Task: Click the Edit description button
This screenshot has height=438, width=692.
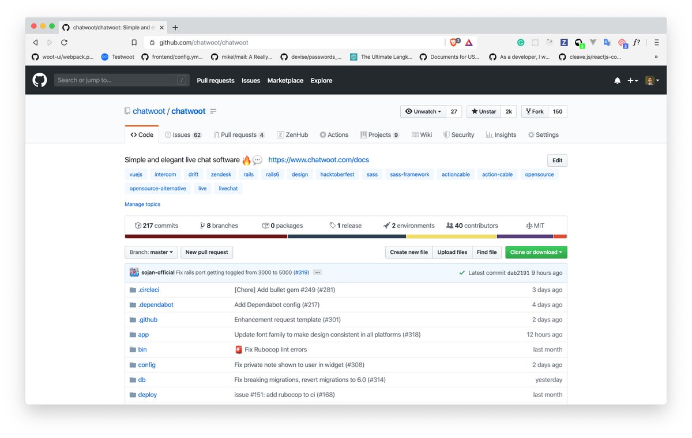Action: (x=557, y=160)
